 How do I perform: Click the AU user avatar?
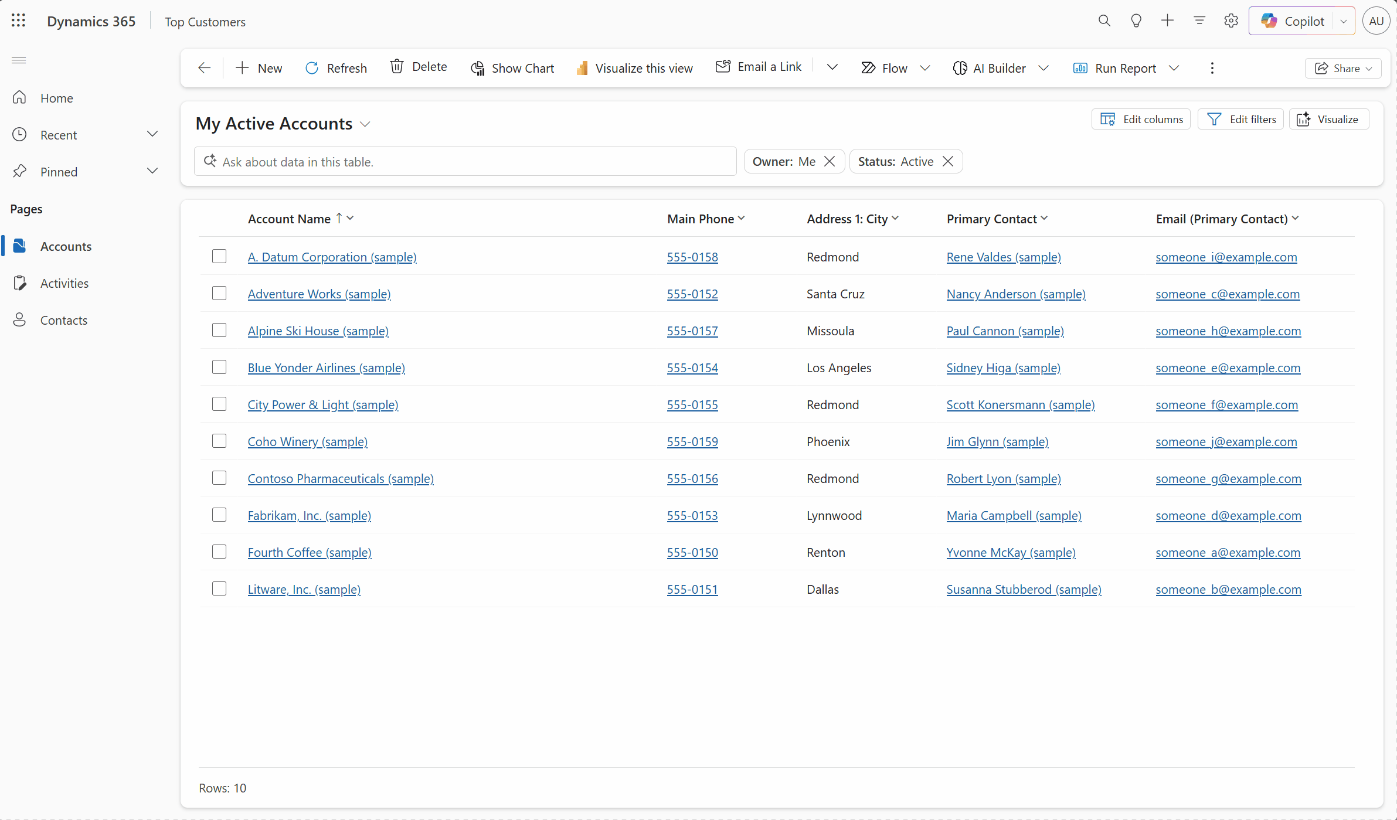pos(1376,21)
